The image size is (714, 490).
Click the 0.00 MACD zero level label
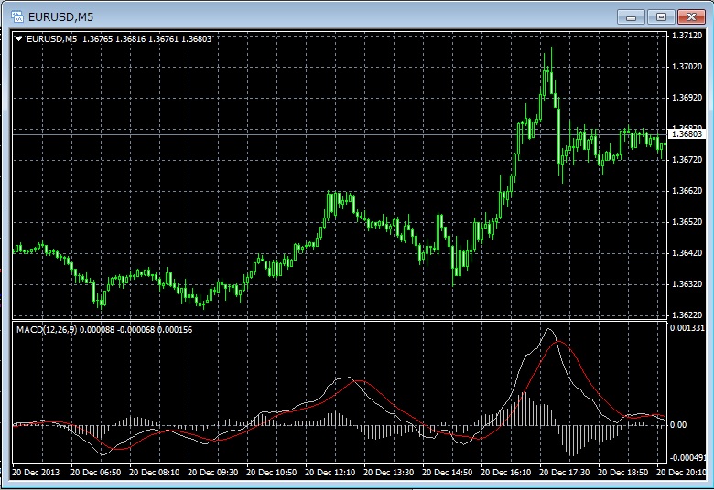pos(678,425)
